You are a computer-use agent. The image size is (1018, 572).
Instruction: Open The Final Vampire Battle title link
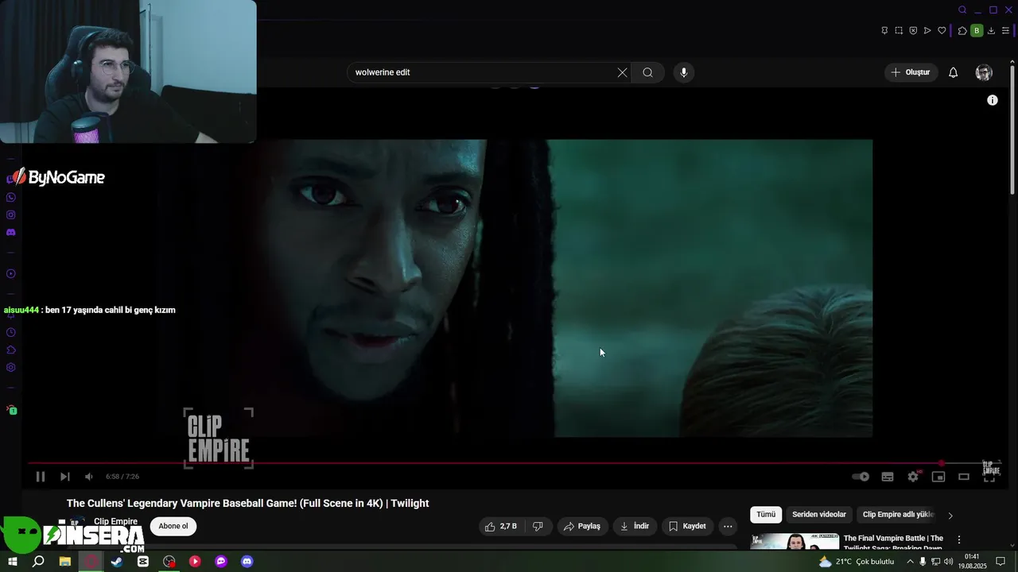[x=893, y=543]
